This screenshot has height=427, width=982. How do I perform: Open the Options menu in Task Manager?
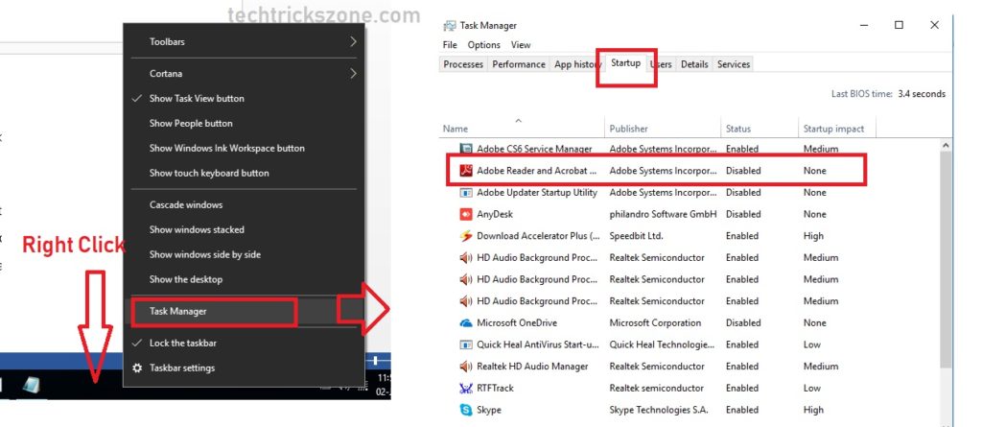[483, 45]
